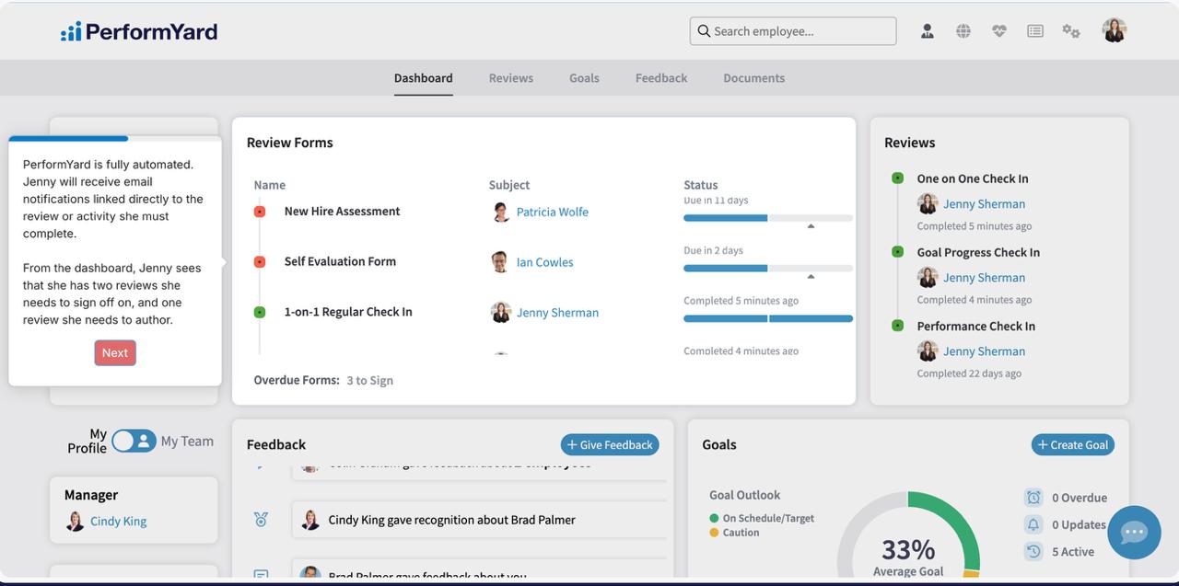Click the Next button in the tour popup
This screenshot has width=1179, height=586.
115,353
